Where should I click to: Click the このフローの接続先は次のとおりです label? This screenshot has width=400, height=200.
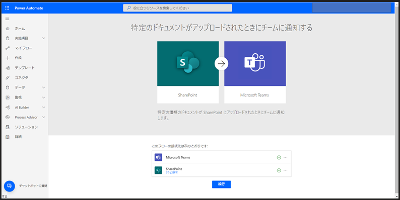point(180,146)
